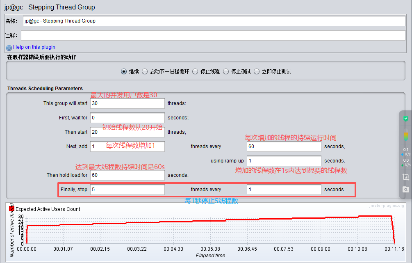Click the 名称 name input field
The width and height of the screenshot is (412, 263).
pos(213,21)
